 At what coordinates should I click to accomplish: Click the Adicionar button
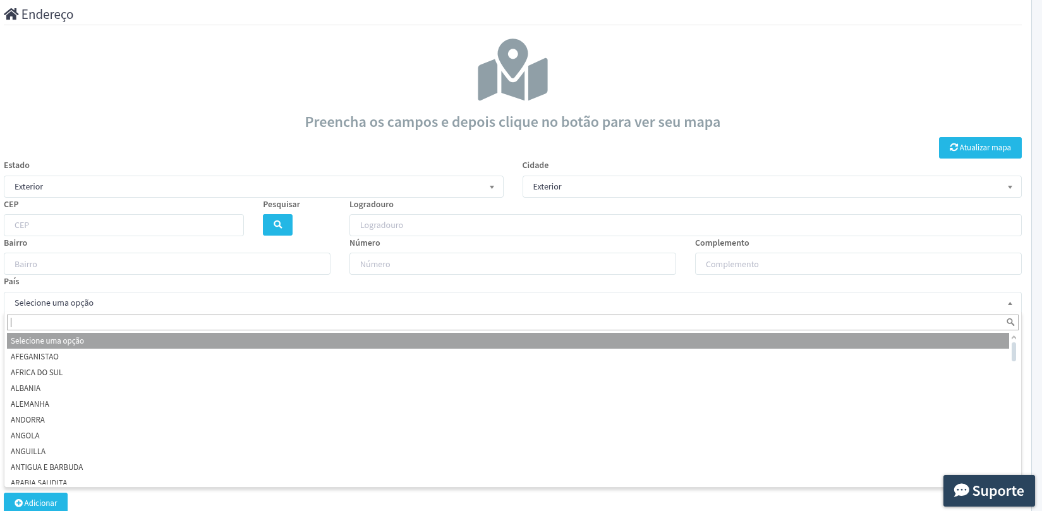coord(36,503)
